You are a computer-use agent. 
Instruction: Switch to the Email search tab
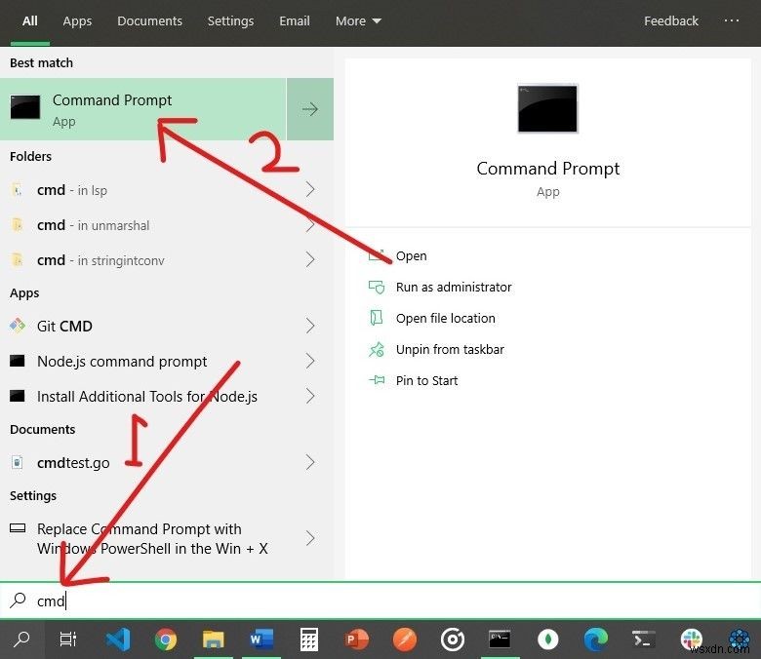point(294,20)
